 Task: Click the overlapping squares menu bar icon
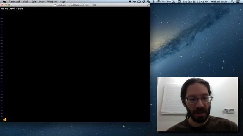tap(148, 2)
